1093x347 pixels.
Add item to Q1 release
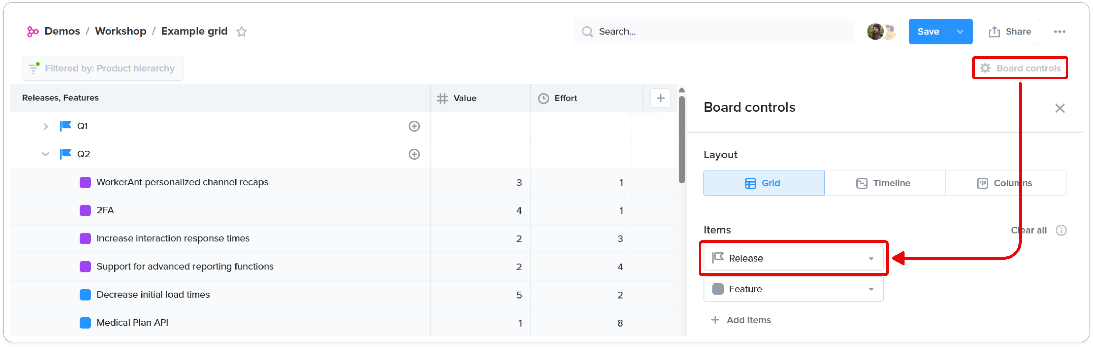(x=414, y=126)
